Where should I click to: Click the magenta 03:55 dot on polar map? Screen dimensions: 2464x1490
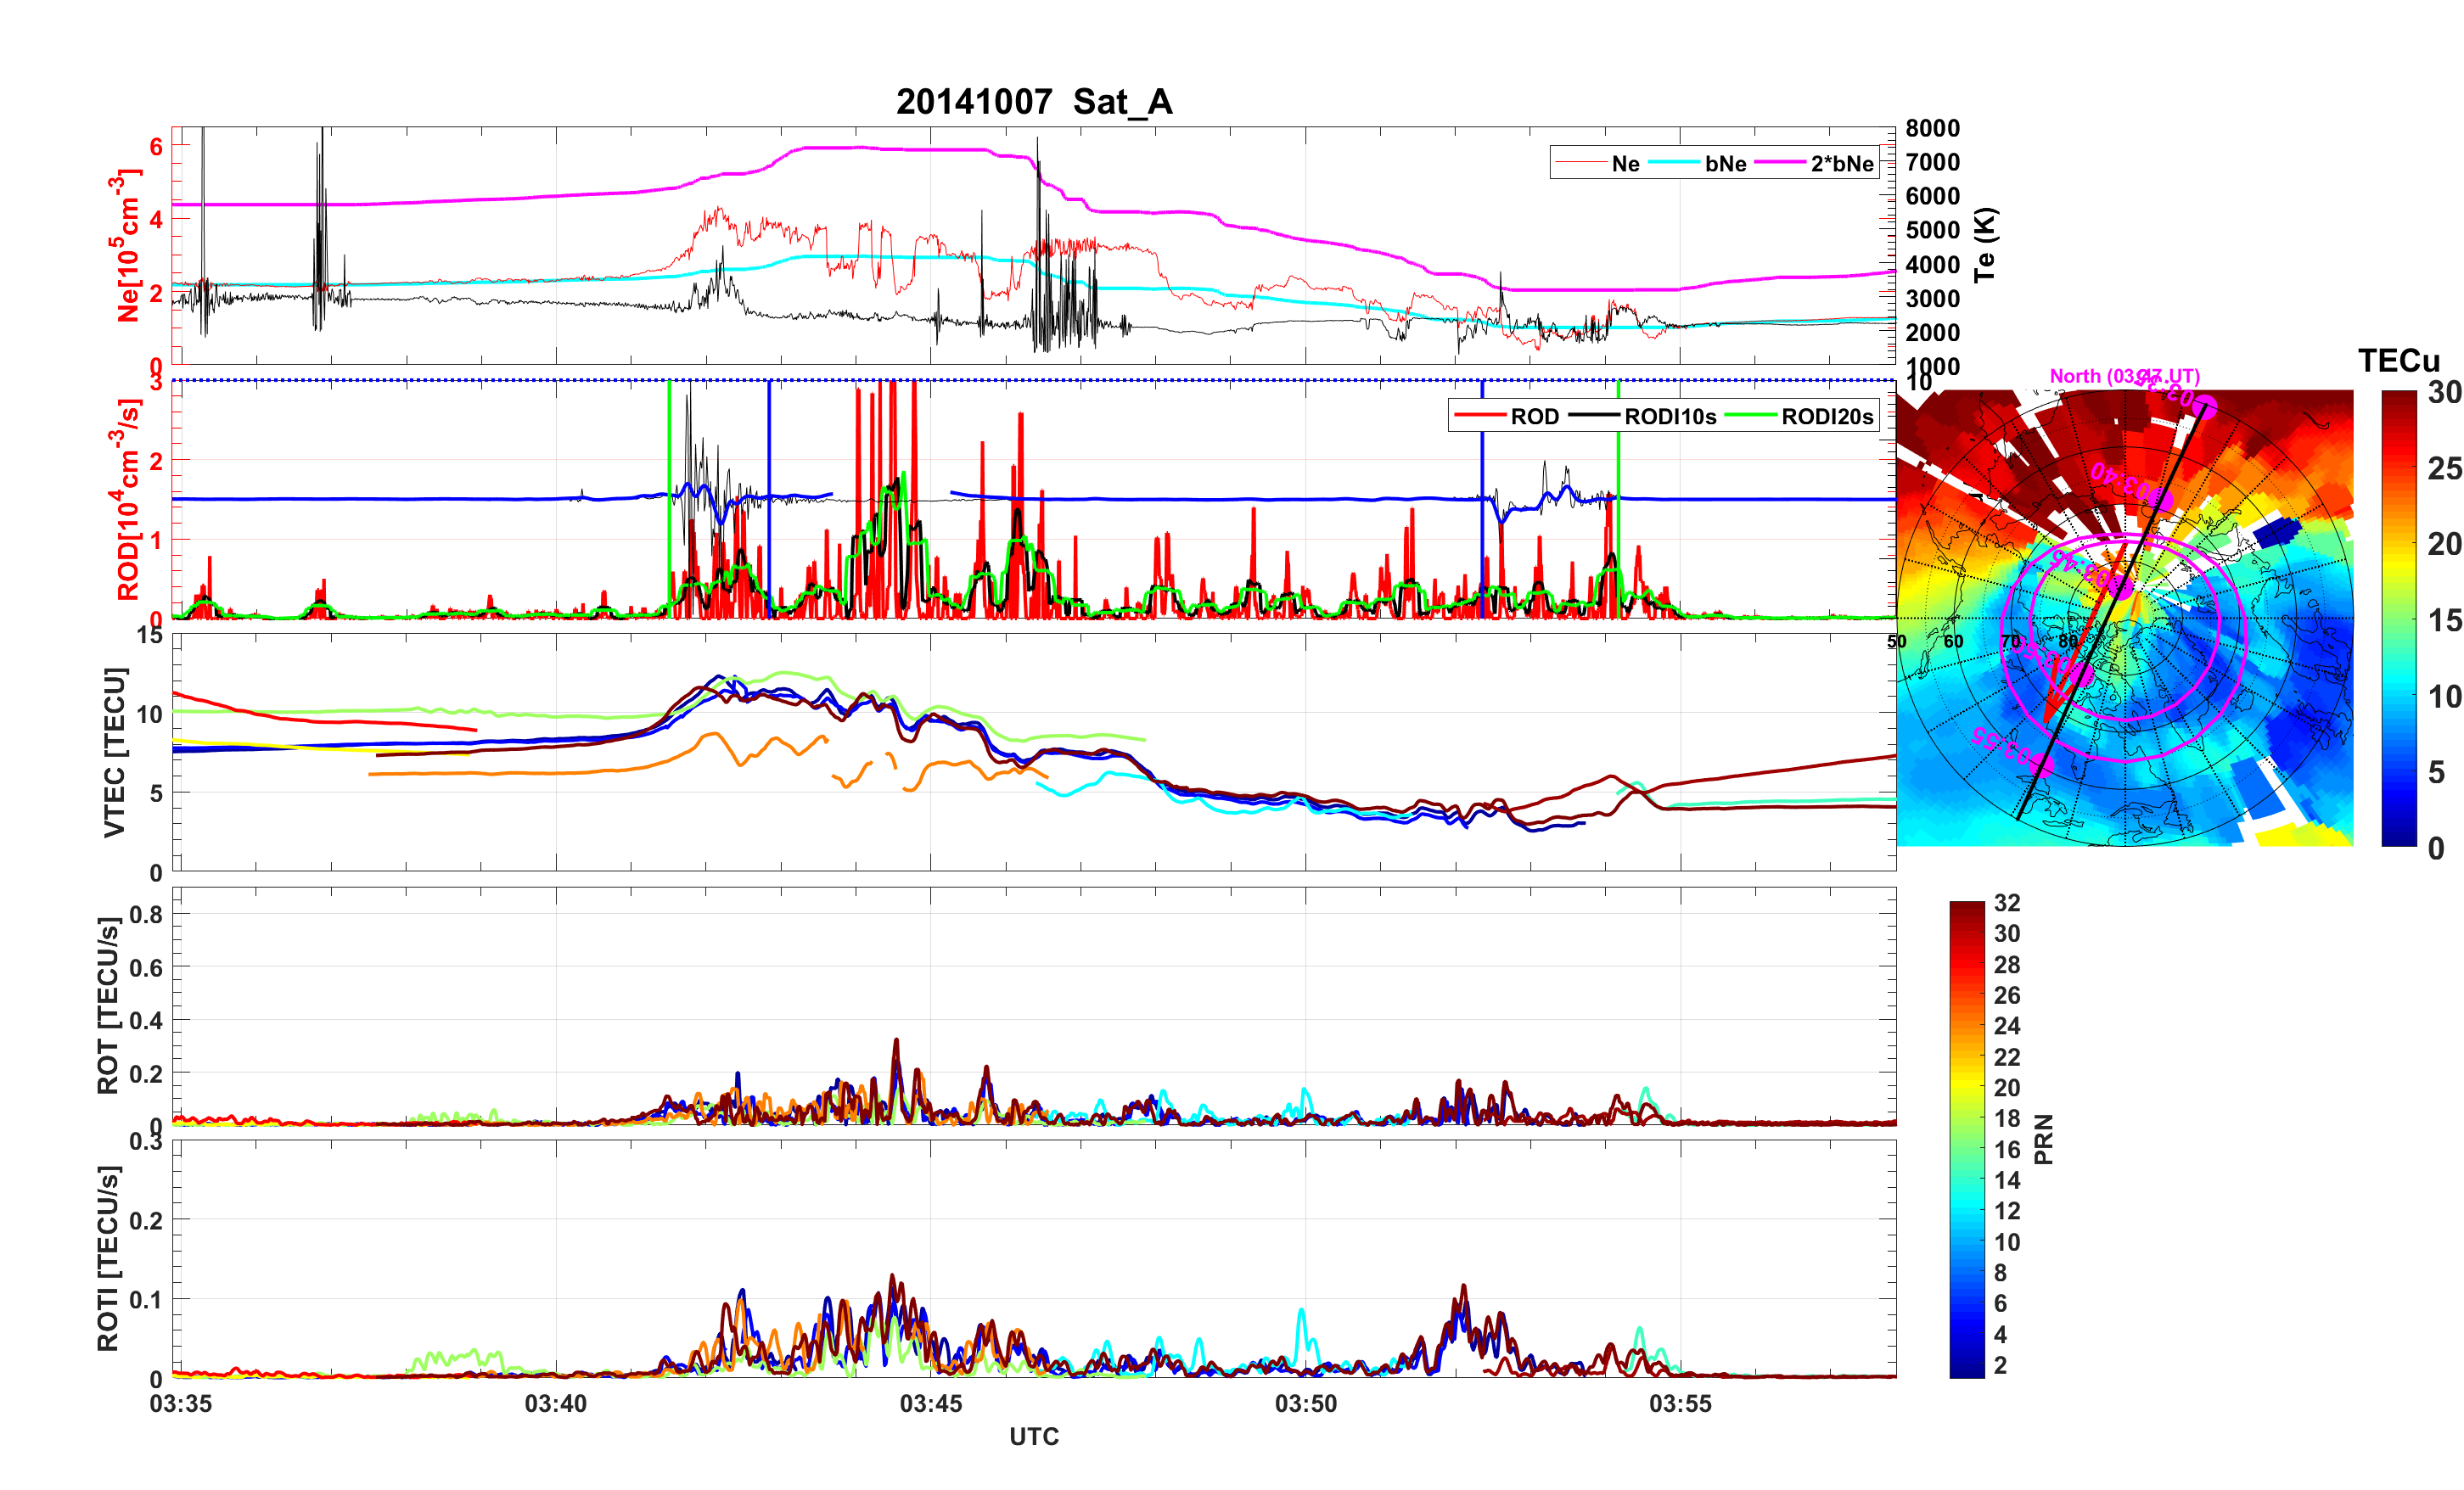2043,765
